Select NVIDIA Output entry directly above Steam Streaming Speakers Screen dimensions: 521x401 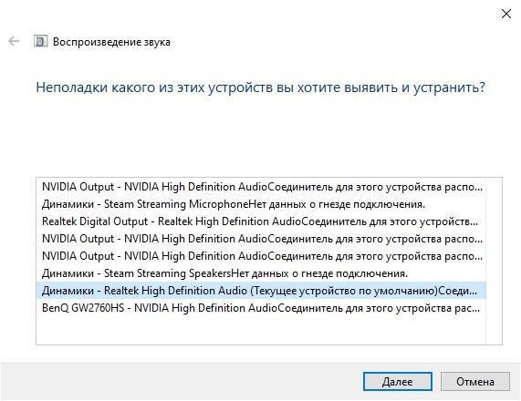261,256
